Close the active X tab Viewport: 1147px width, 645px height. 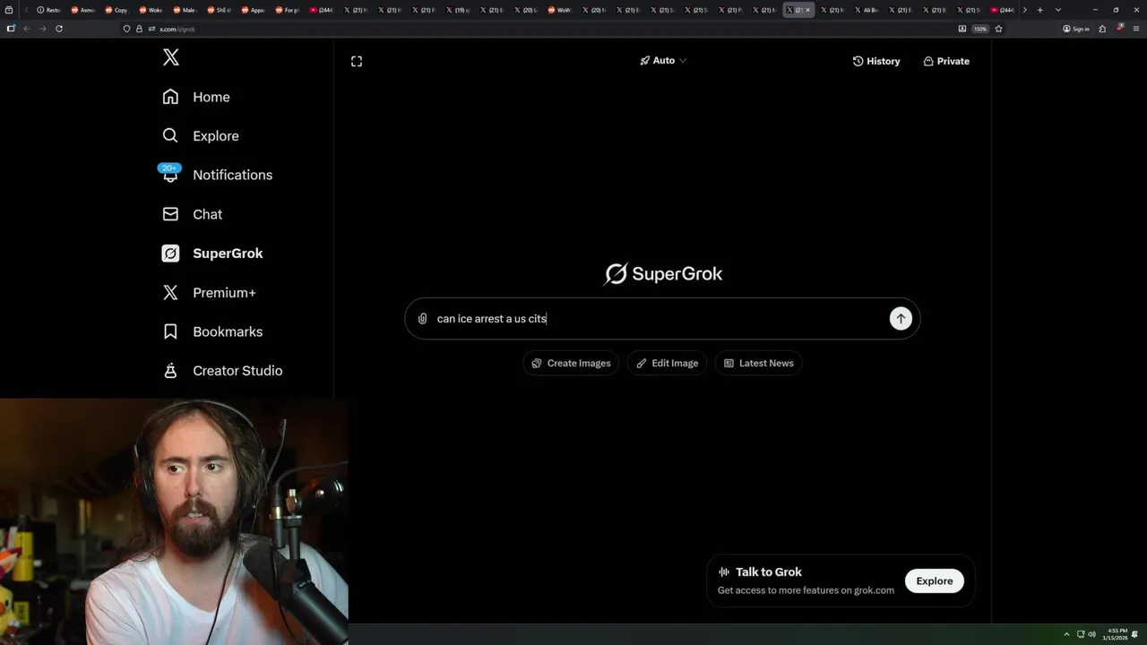click(x=807, y=10)
